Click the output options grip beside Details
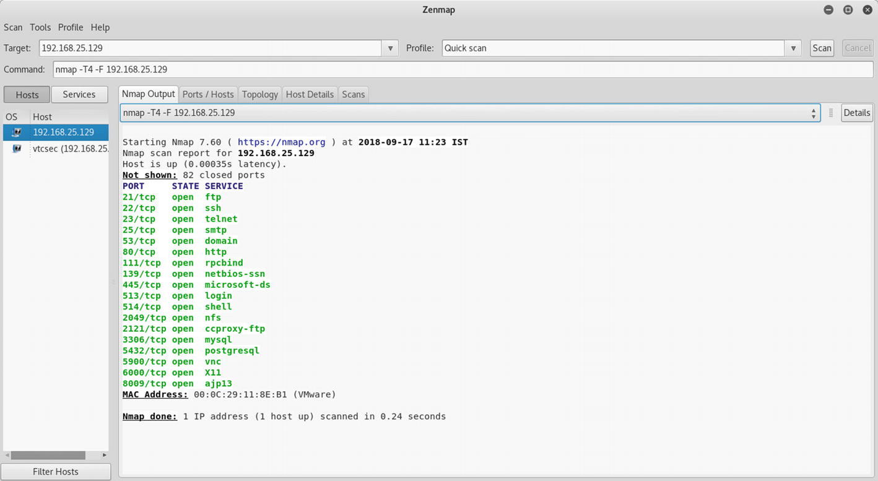 point(831,113)
